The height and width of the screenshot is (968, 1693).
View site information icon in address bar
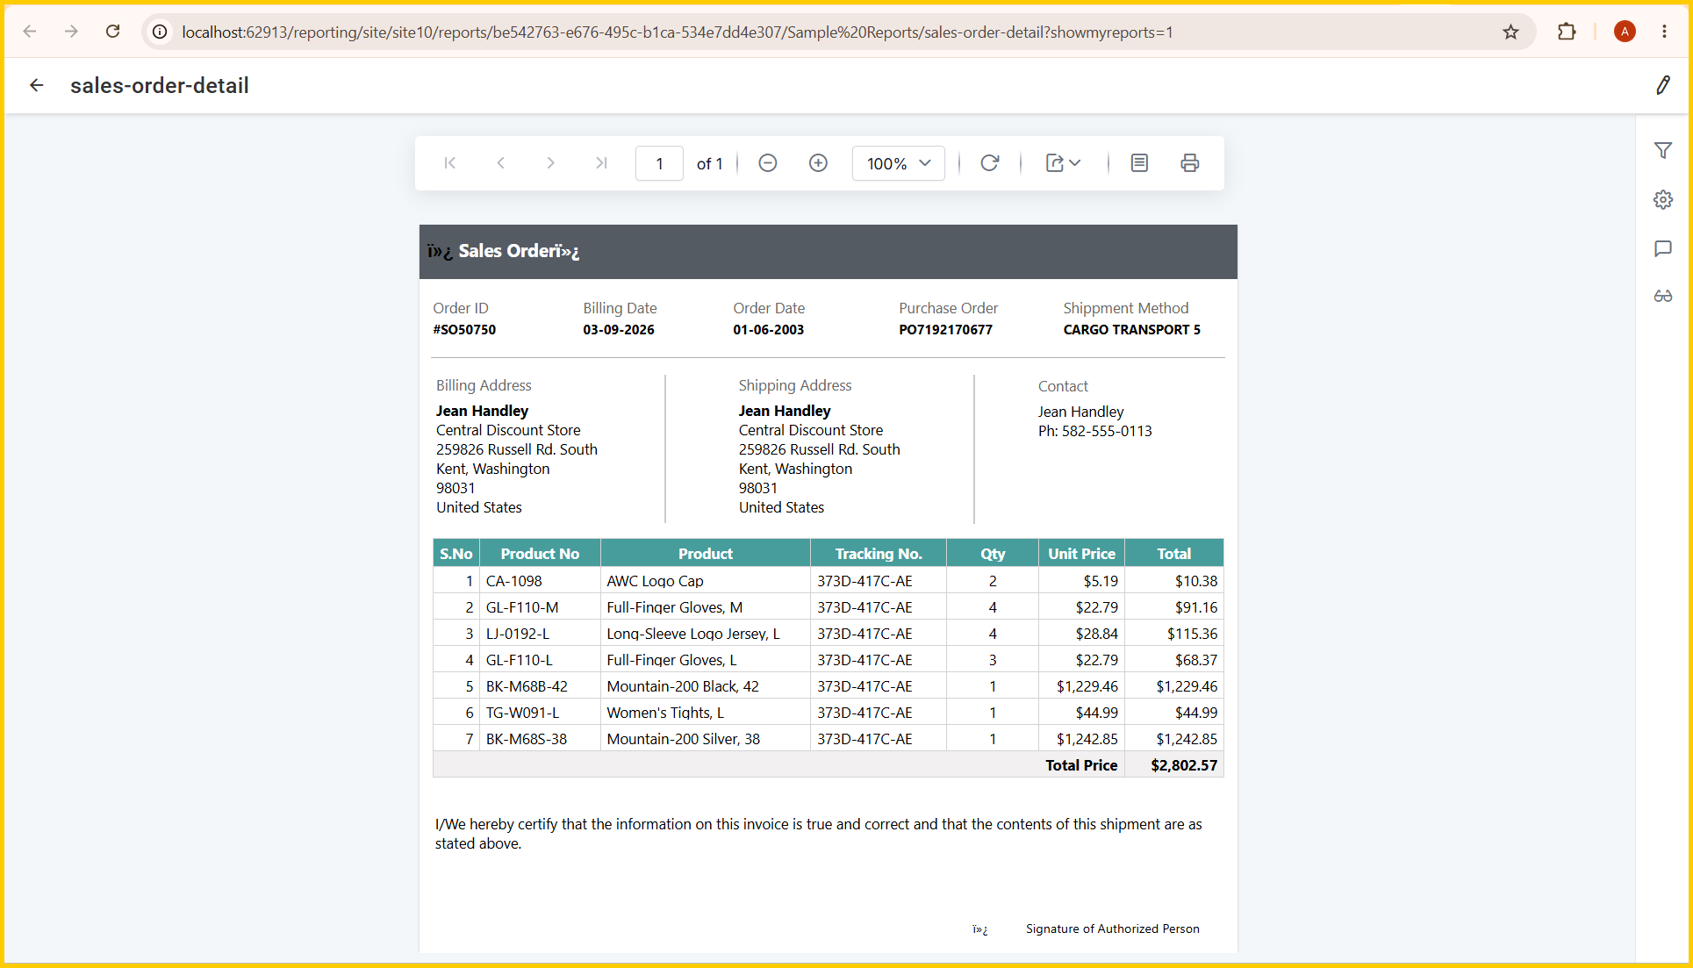coord(160,32)
